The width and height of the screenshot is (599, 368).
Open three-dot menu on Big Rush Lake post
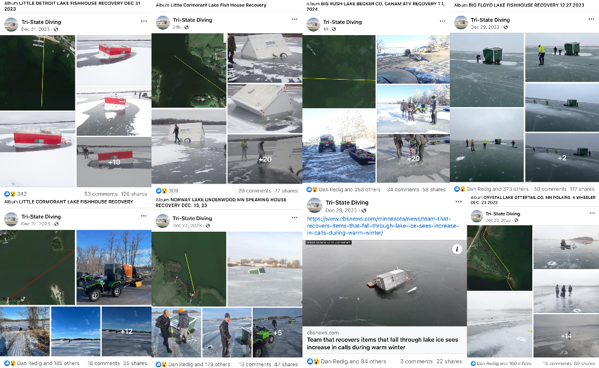[442, 21]
